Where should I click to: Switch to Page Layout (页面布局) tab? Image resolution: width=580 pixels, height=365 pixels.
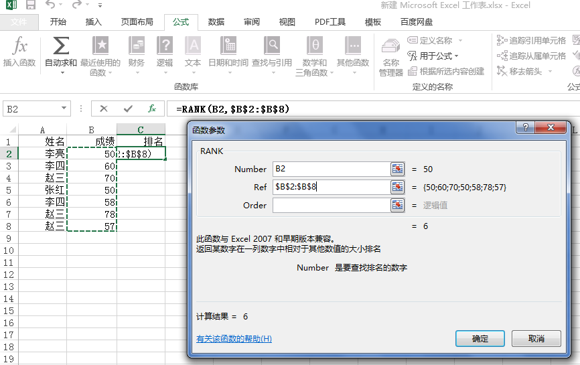tap(137, 22)
